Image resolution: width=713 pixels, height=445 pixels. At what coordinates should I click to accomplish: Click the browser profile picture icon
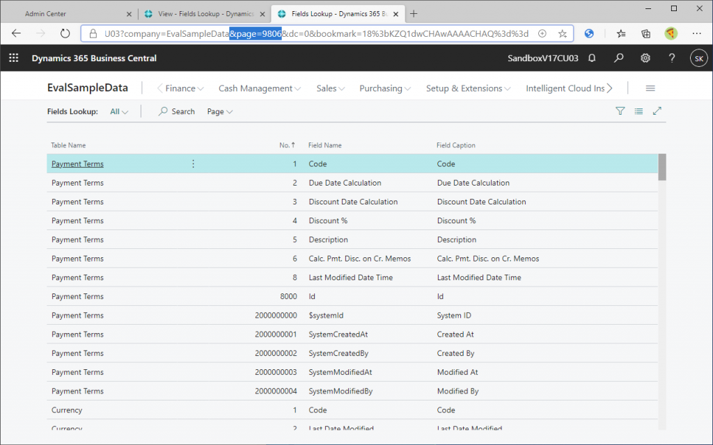(x=671, y=33)
